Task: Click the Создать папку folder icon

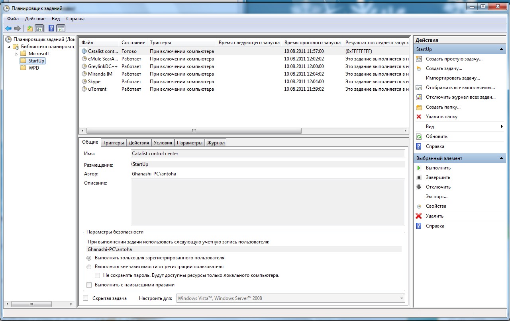Action: click(x=419, y=107)
